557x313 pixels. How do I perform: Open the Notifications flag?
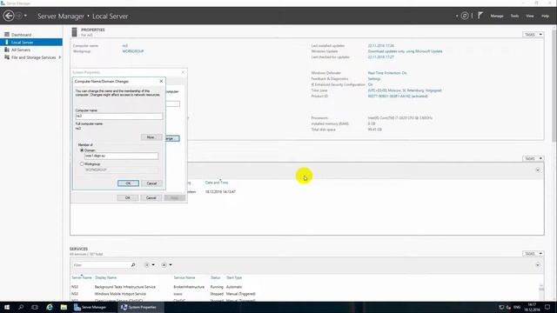tap(480, 16)
